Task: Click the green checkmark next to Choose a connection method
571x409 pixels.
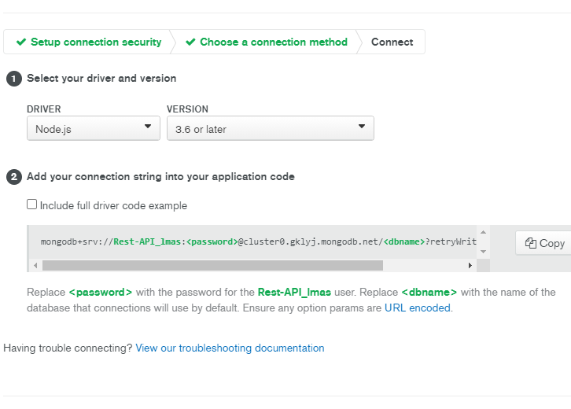Action: click(190, 42)
